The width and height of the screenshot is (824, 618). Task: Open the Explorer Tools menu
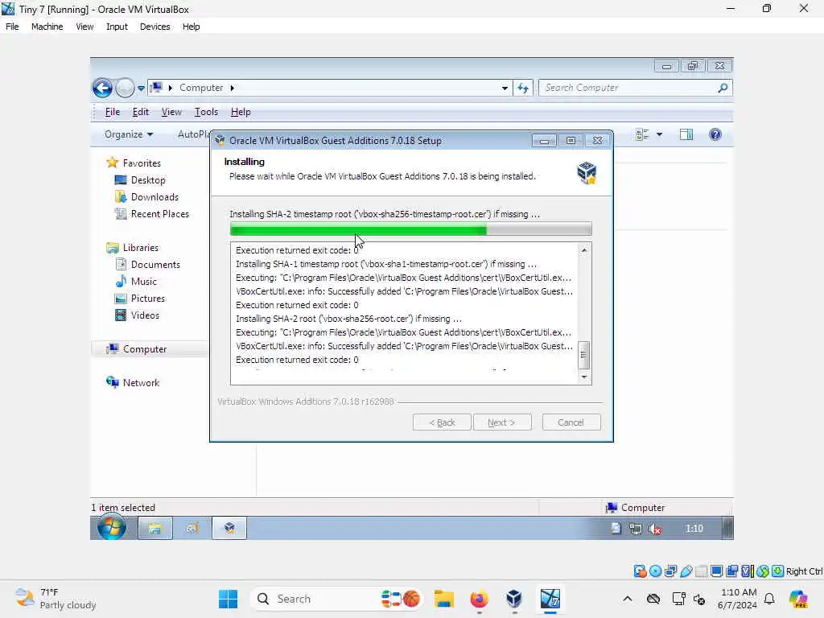[206, 112]
